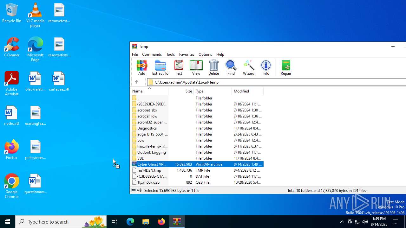Select the policyinter desktop file
Viewport: 406px width, 228px height.
(x=35, y=150)
